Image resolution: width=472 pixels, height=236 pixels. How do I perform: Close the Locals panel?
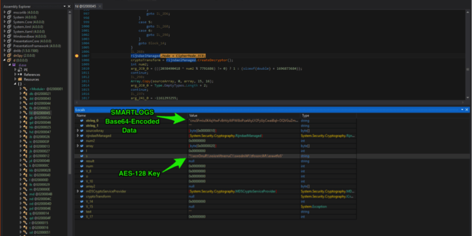click(x=466, y=110)
